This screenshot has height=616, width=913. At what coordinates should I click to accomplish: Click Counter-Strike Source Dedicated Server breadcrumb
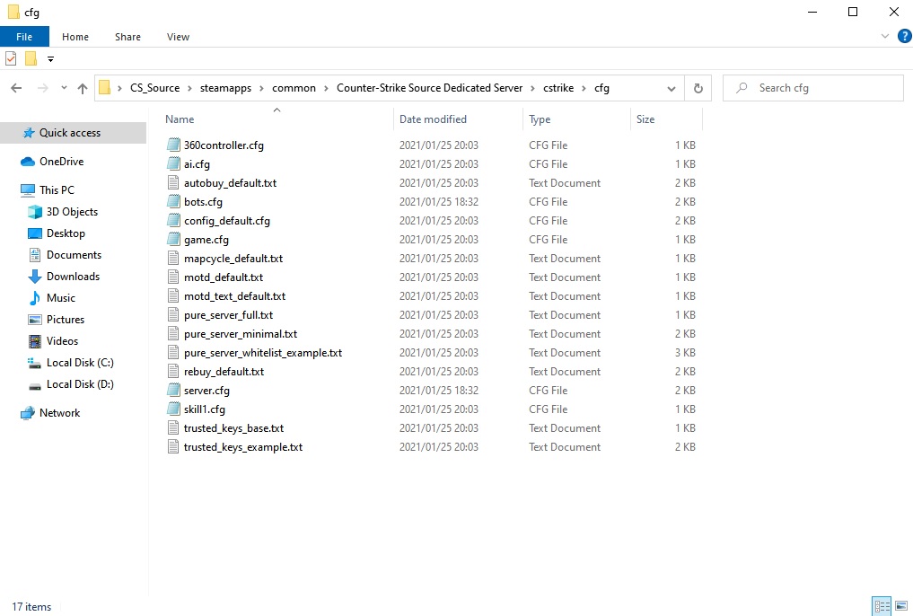point(430,88)
